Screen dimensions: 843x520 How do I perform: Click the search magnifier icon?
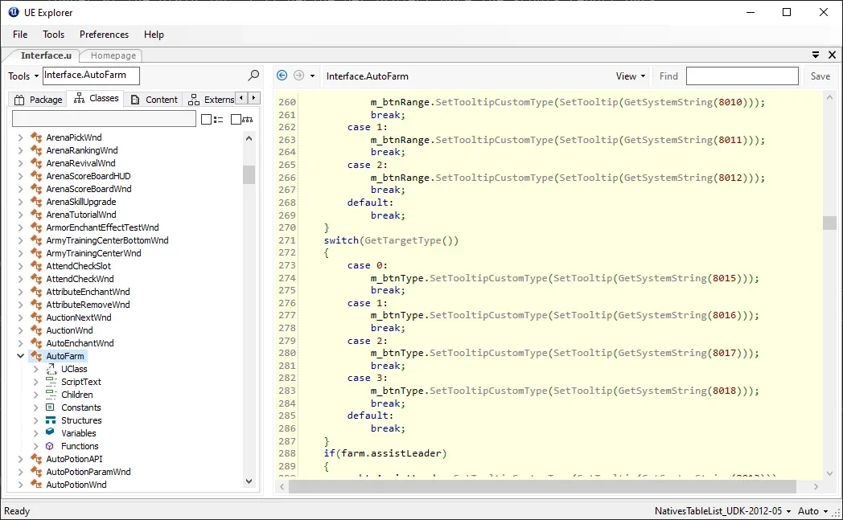(x=253, y=76)
